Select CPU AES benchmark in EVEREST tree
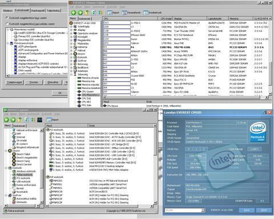Screen dimensions: 274x219 (x=86, y=102)
